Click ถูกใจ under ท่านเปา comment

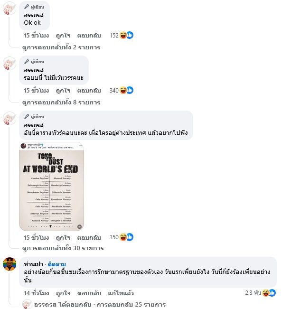pos(63,293)
